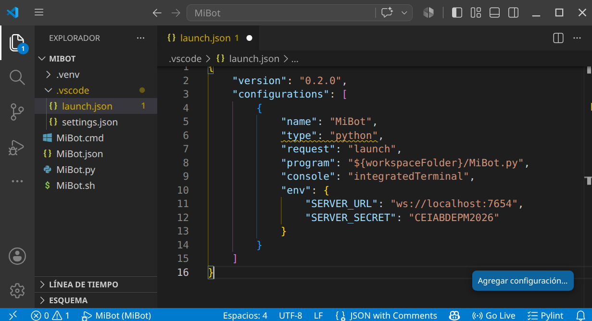The image size is (592, 321).
Task: Click the "ws://localhost:7654" value
Action: coord(454,204)
